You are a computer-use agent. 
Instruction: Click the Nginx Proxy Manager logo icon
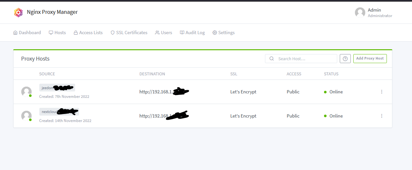(18, 12)
